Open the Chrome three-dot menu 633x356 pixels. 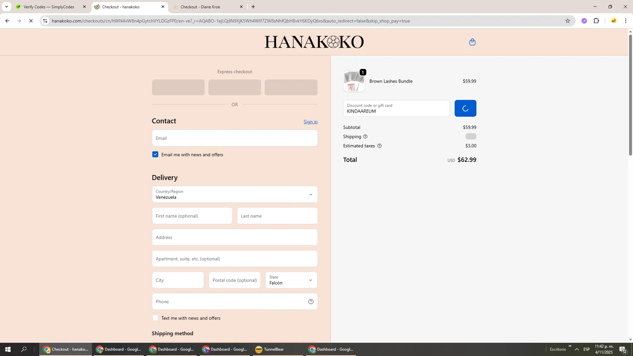pyautogui.click(x=626, y=21)
